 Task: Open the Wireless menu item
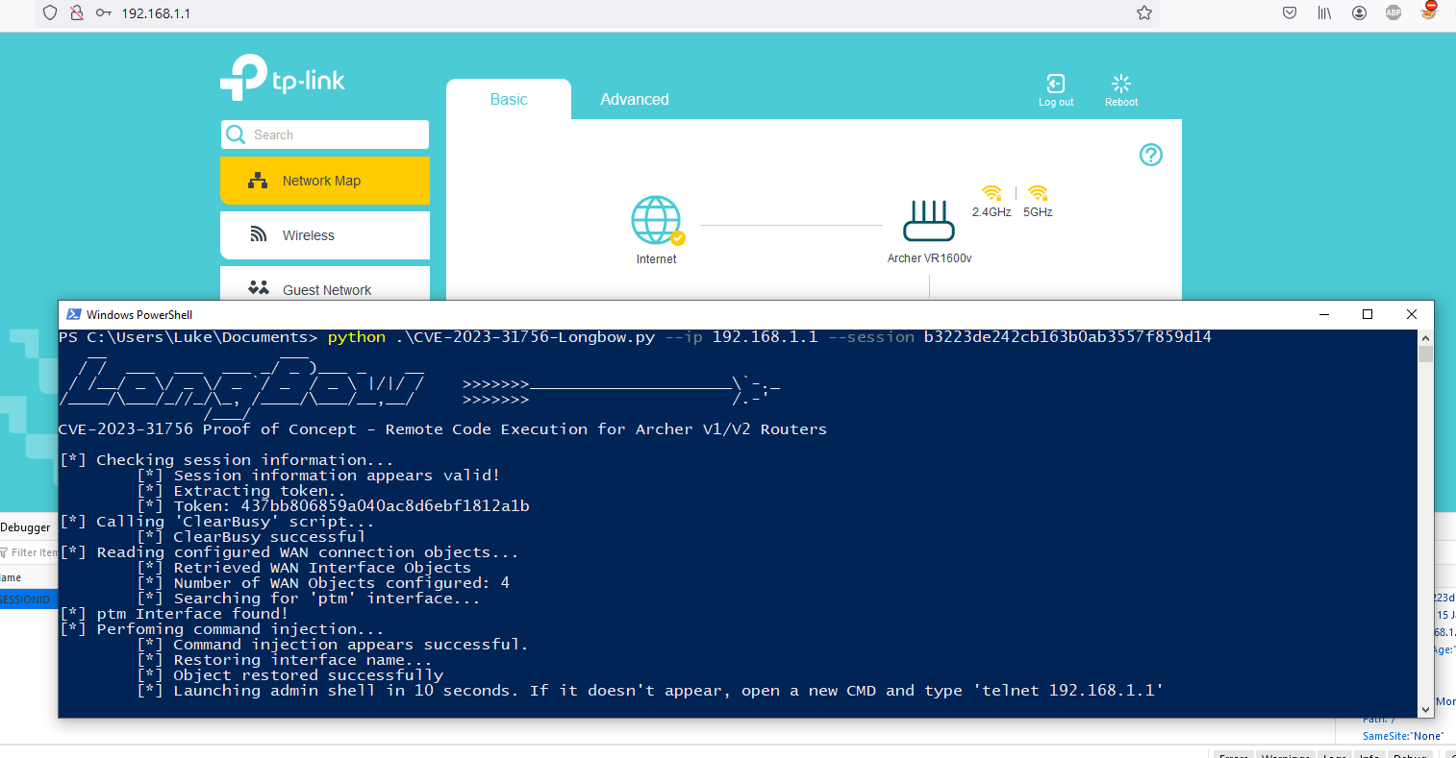tap(325, 235)
